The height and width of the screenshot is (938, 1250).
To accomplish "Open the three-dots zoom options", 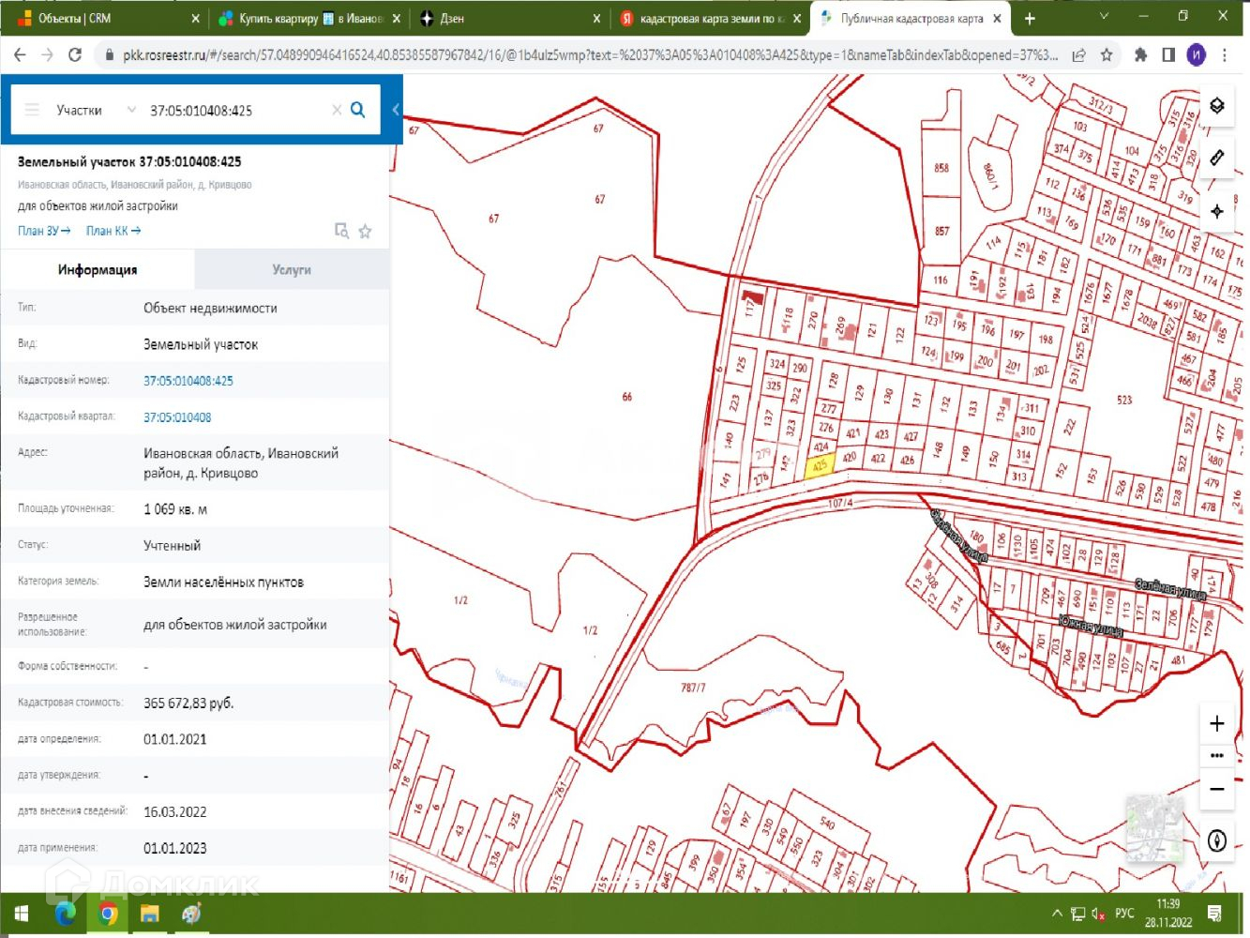I will 1216,755.
